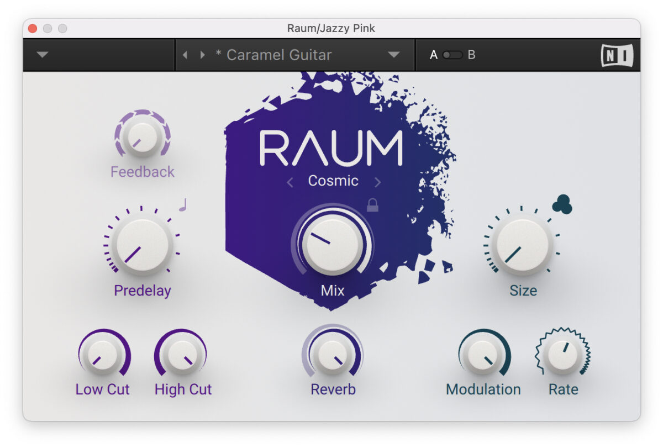Toggle the Mix lock icon
Image resolution: width=663 pixels, height=448 pixels.
pos(373,205)
